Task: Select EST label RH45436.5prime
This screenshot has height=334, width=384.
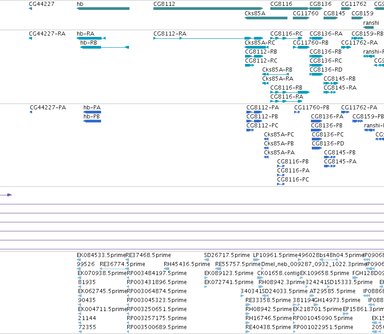Action: coord(187,264)
